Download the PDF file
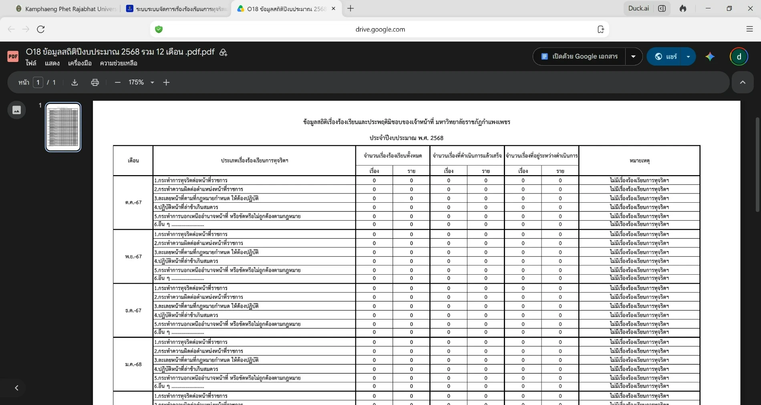Viewport: 761px width, 405px height. tap(74, 82)
